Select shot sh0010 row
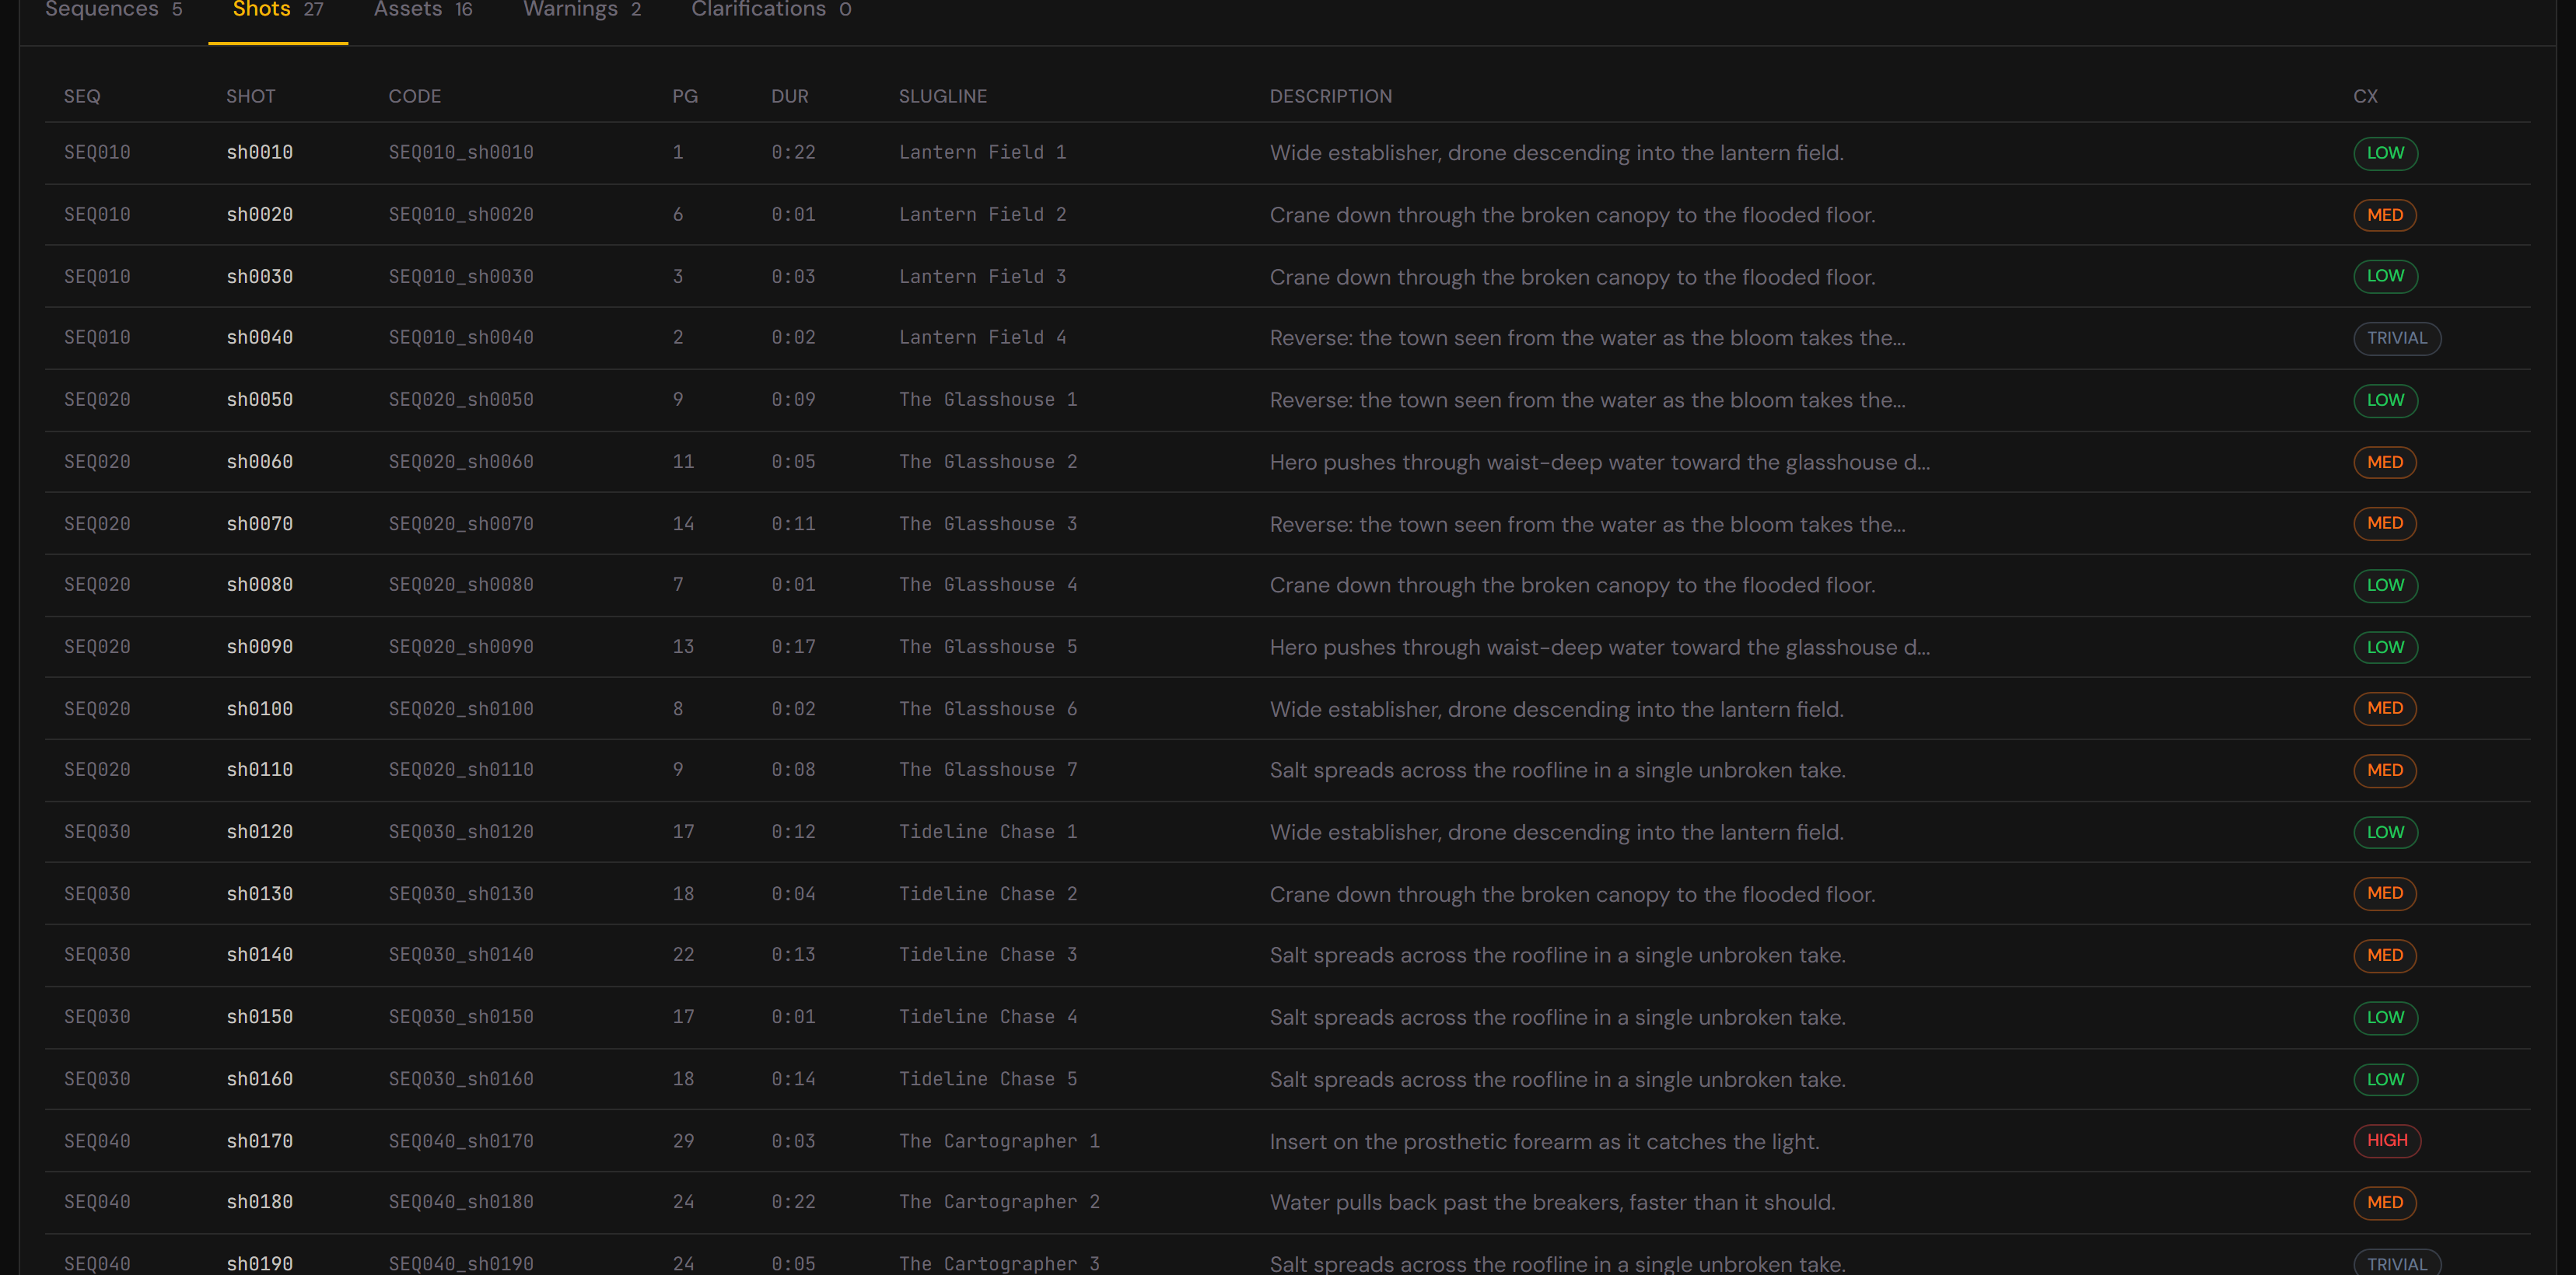The width and height of the screenshot is (2576, 1275). [1288, 153]
